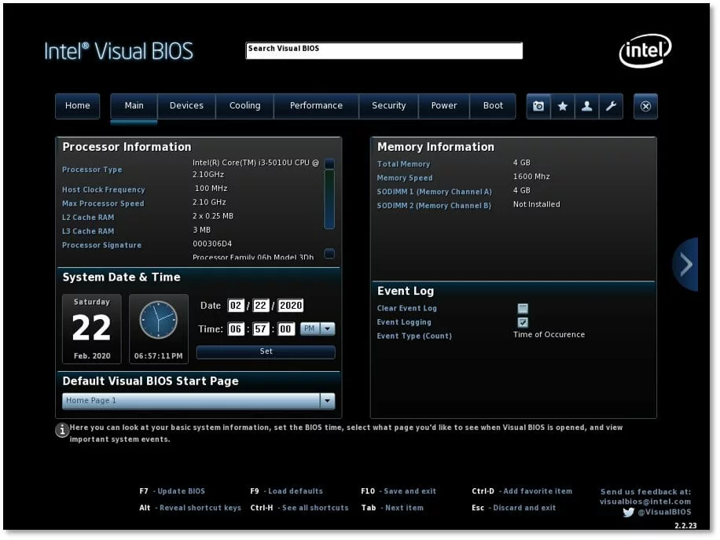Click the Processor Information scroll-down button
Screen dimensions: 720x540
coord(329,253)
